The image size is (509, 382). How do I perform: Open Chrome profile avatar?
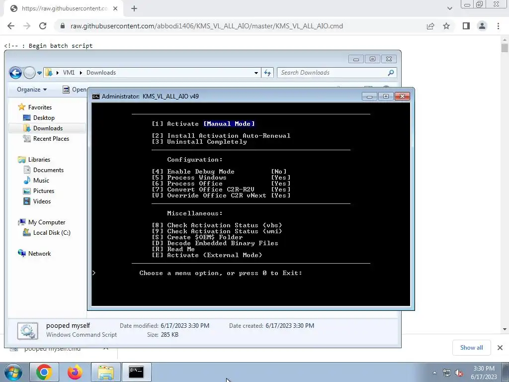[482, 26]
